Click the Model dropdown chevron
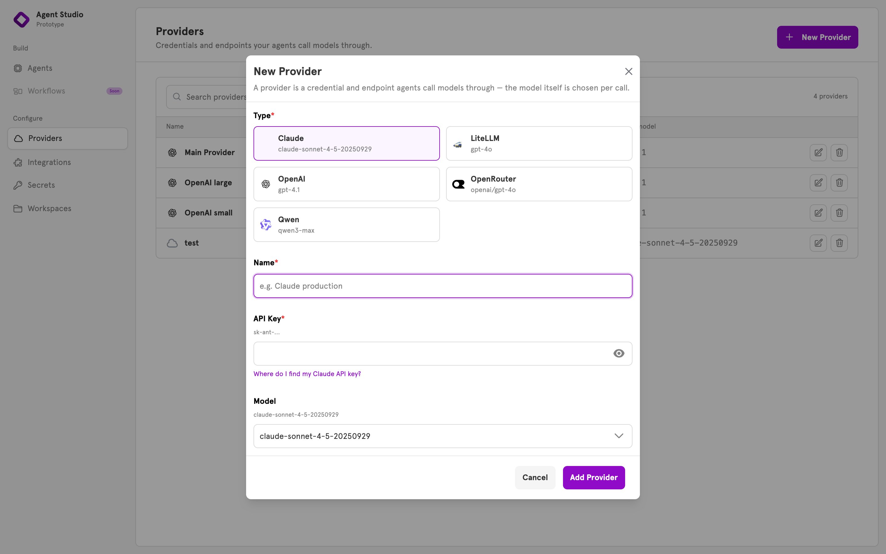The height and width of the screenshot is (554, 886). (618, 436)
